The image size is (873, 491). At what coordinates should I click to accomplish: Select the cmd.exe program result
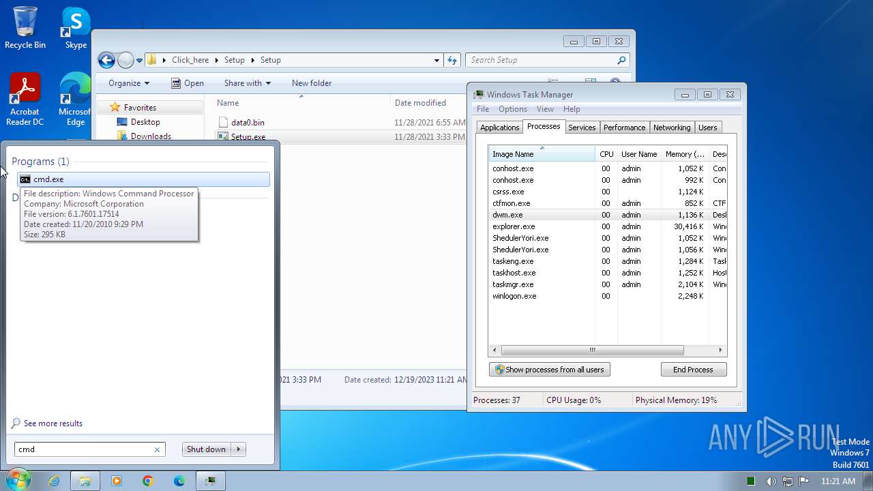pyautogui.click(x=143, y=179)
